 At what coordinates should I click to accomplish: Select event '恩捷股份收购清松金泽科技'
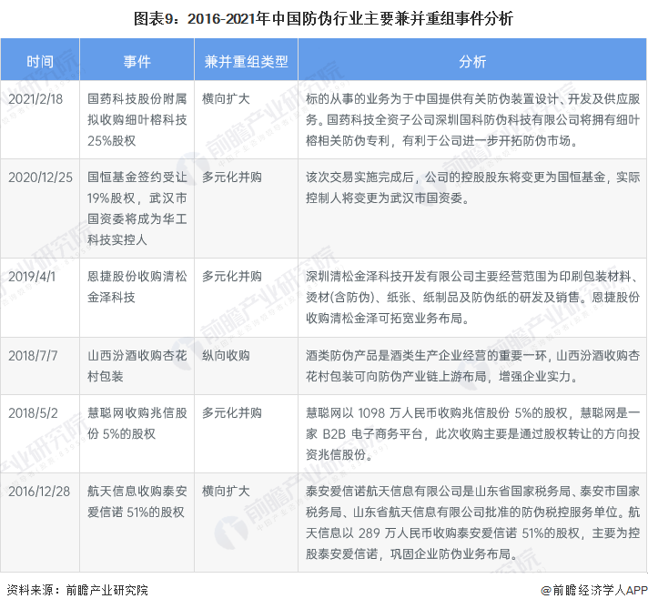point(137,287)
